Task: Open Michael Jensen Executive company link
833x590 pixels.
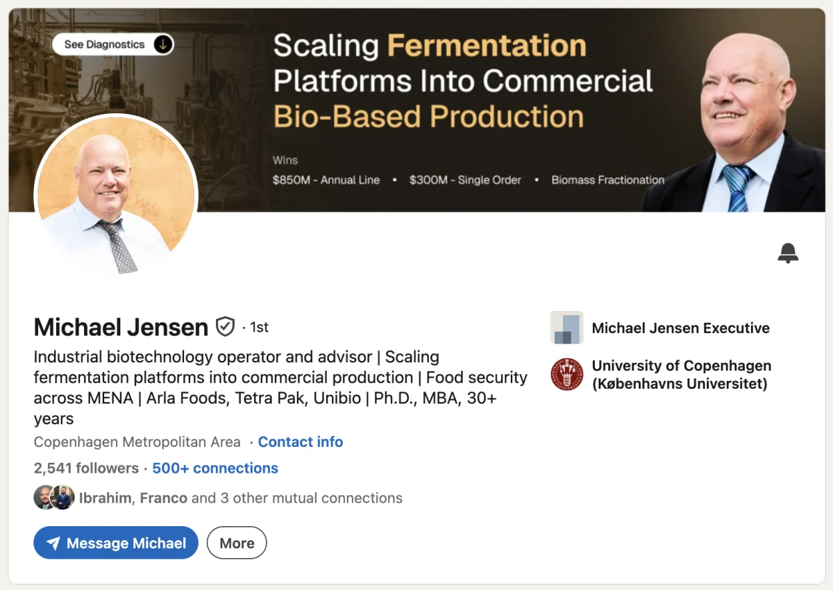Action: [681, 328]
